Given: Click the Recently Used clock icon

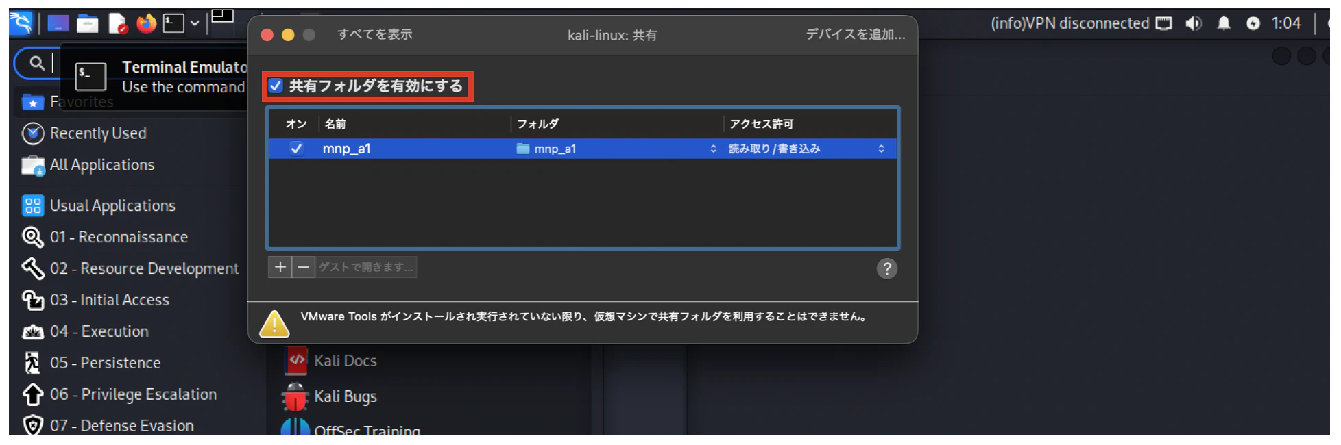Looking at the screenshot, I should pyautogui.click(x=33, y=133).
